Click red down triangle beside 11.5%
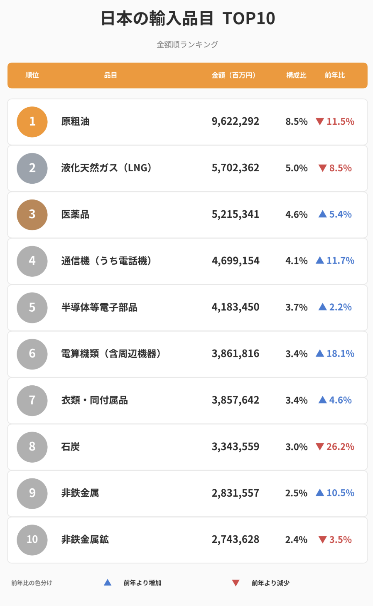The image size is (373, 606). [x=320, y=122]
